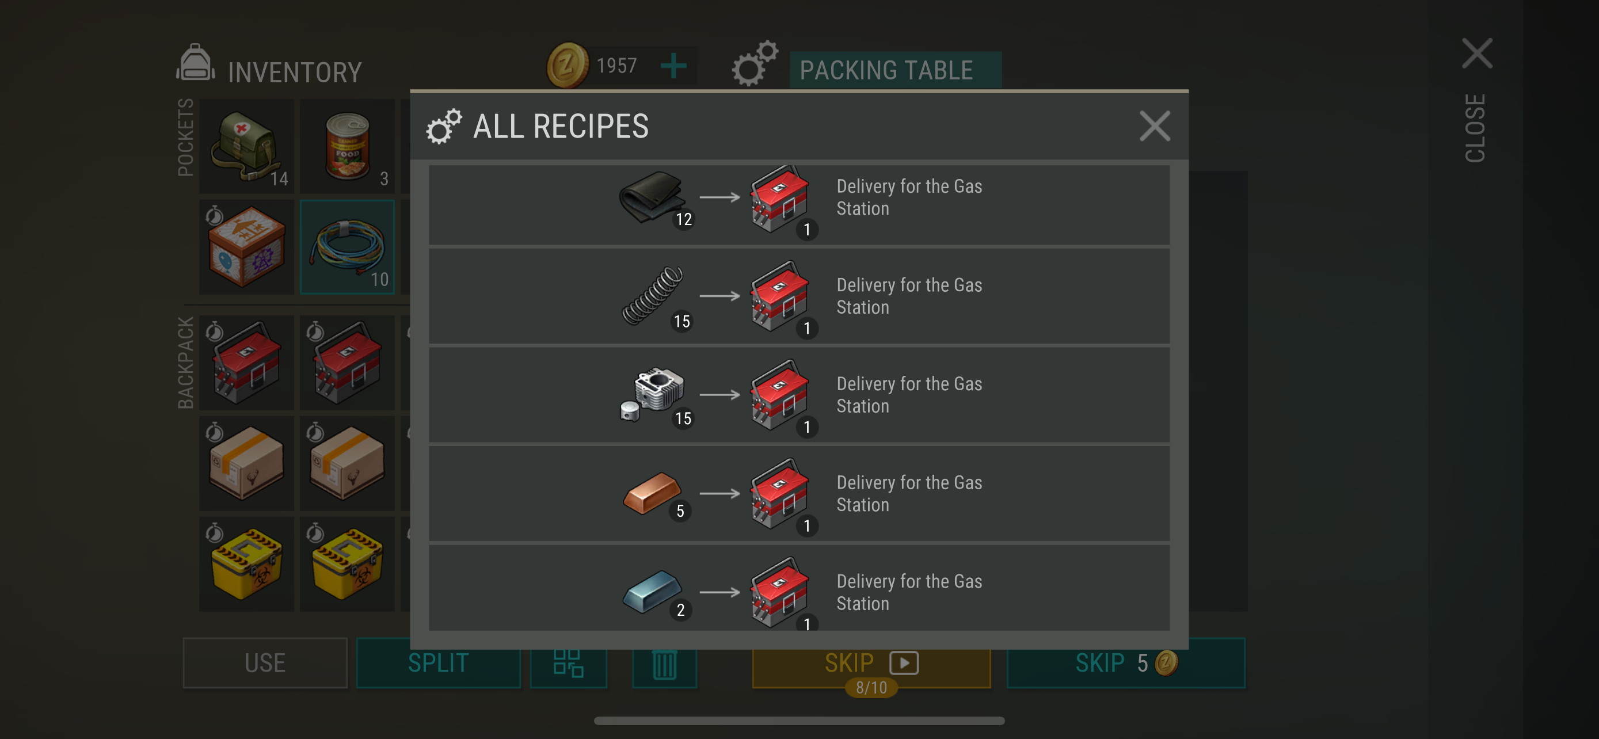Viewport: 1599px width, 739px height.
Task: Choose the copper bar delivery recipe
Action: 799,493
